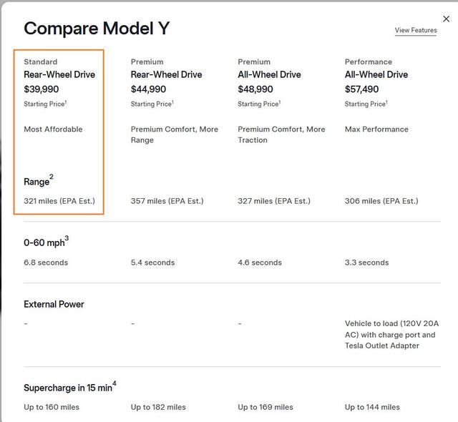Click footnote 4 beside Supercharge in 15 min

tap(114, 384)
